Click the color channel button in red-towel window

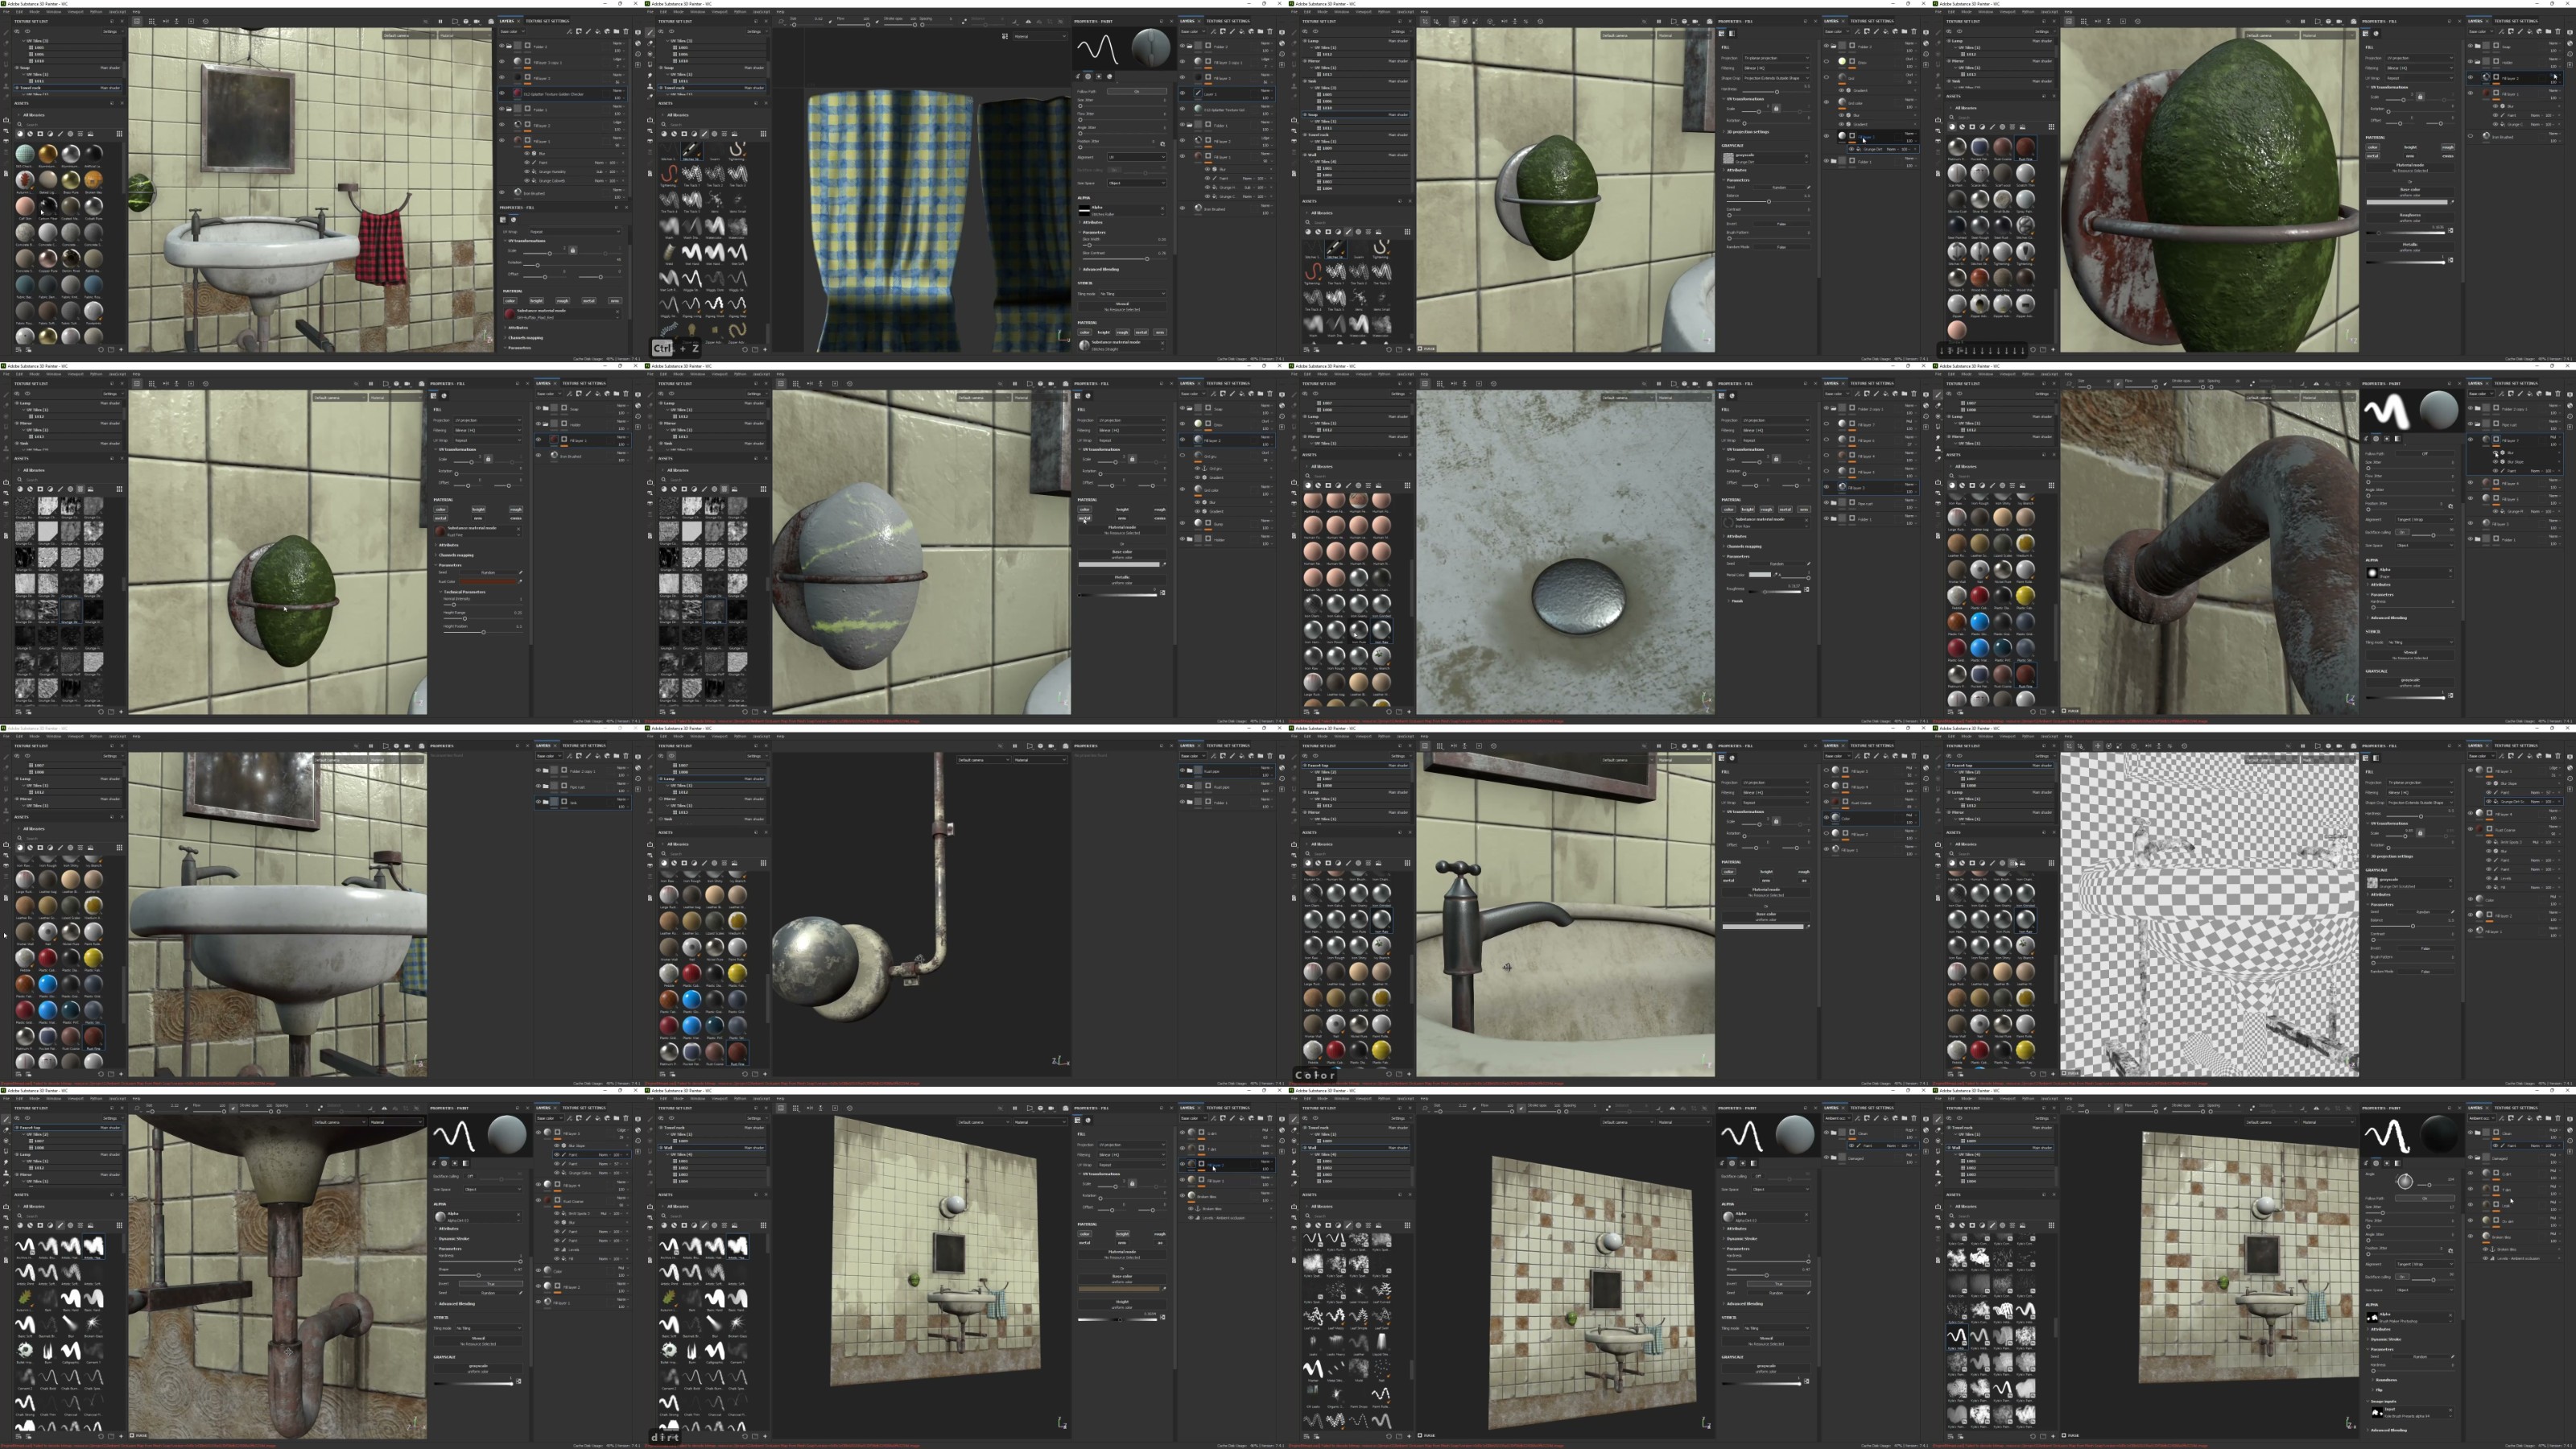coord(511,301)
